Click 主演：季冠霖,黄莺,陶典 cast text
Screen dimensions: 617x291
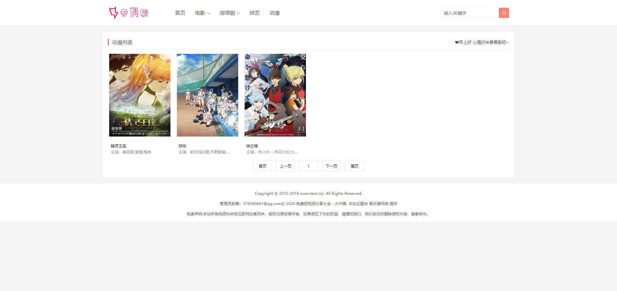131,152
